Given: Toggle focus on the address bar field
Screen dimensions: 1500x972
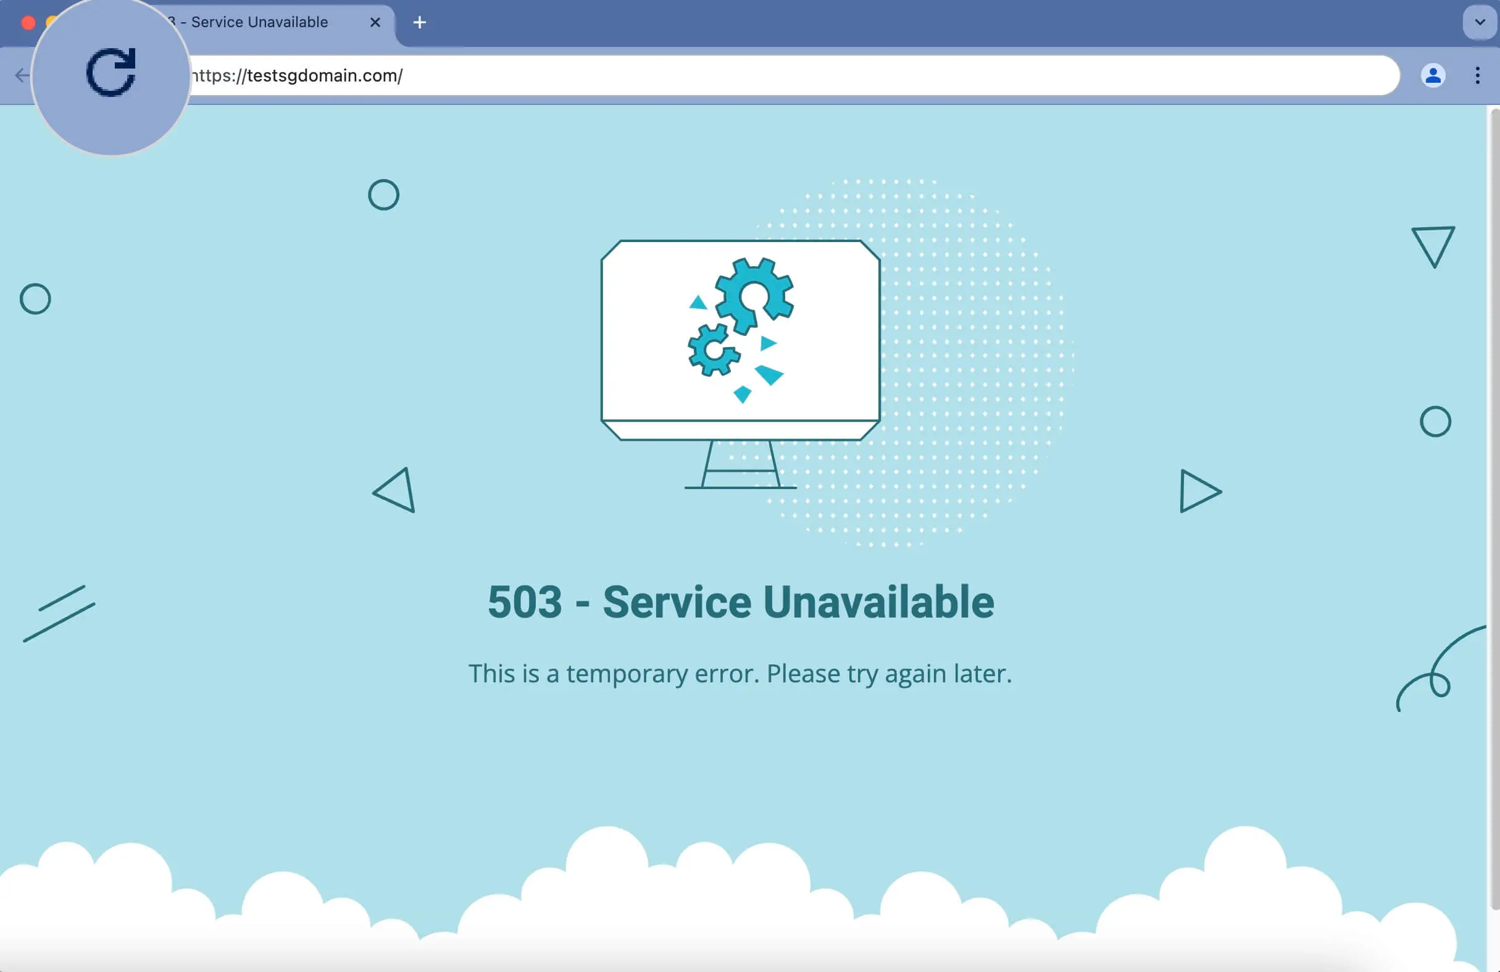Looking at the screenshot, I should pos(756,75).
